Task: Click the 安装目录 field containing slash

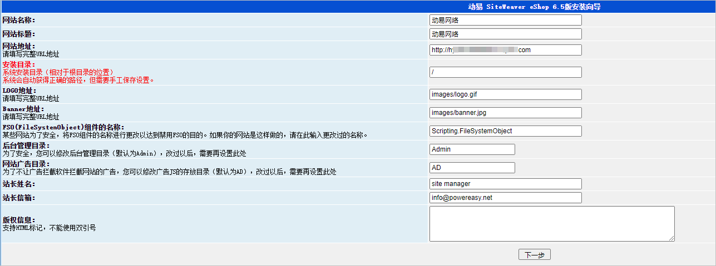Action: point(505,72)
